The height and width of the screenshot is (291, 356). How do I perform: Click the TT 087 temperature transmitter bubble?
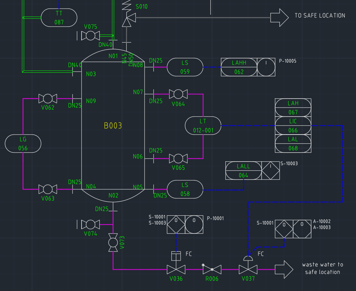click(x=59, y=17)
